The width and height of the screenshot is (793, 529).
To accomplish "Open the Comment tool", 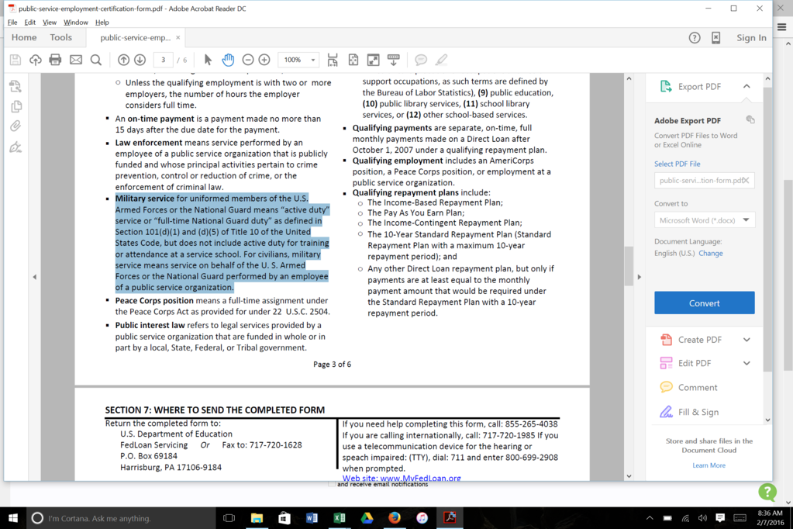I will pyautogui.click(x=698, y=387).
